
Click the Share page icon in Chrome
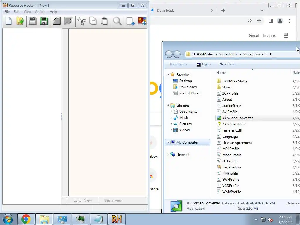pos(250,21)
